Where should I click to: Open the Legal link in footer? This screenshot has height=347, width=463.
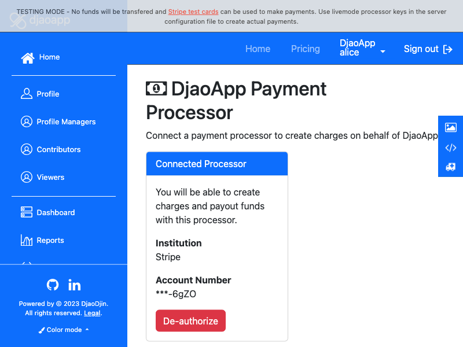point(92,313)
